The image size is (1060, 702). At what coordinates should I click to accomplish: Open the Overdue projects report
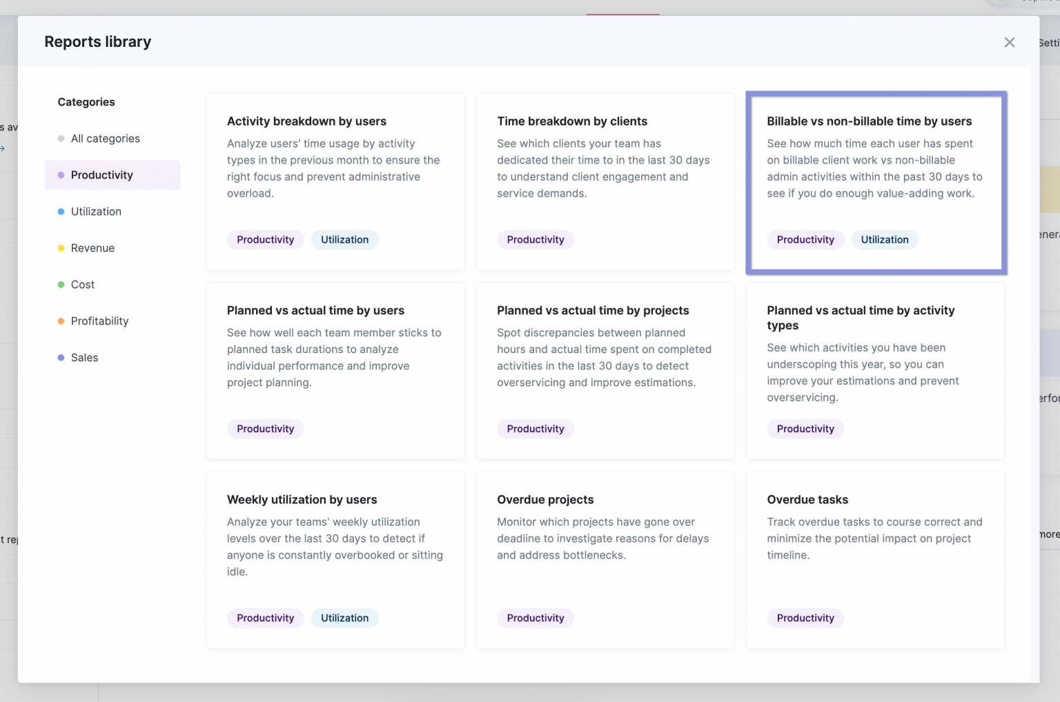click(x=544, y=499)
